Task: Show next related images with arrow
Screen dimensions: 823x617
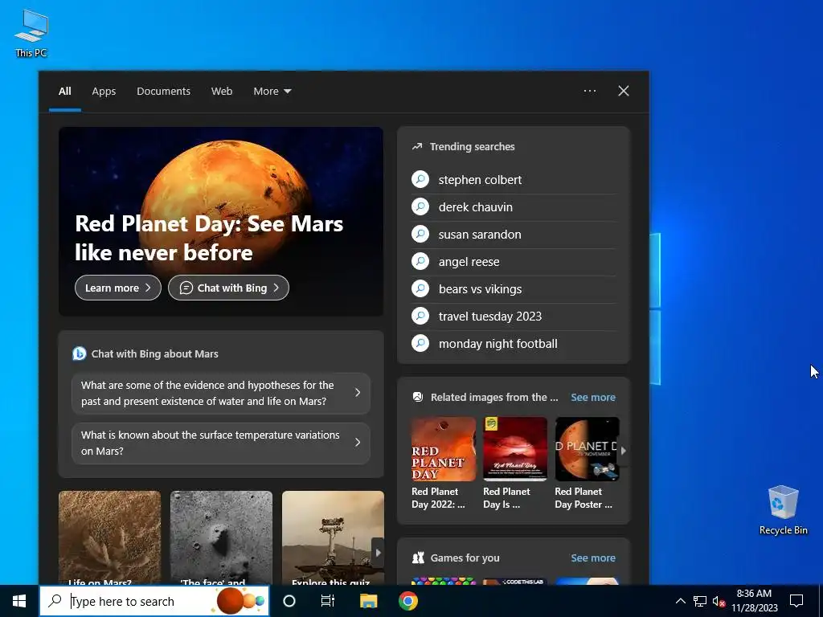Action: [623, 450]
